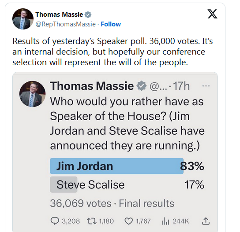Click the quoted Thomas Massie display name
The height and width of the screenshot is (232, 240).
tap(92, 86)
